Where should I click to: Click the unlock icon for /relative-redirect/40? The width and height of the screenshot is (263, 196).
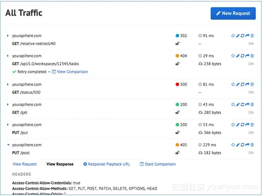pos(177,43)
